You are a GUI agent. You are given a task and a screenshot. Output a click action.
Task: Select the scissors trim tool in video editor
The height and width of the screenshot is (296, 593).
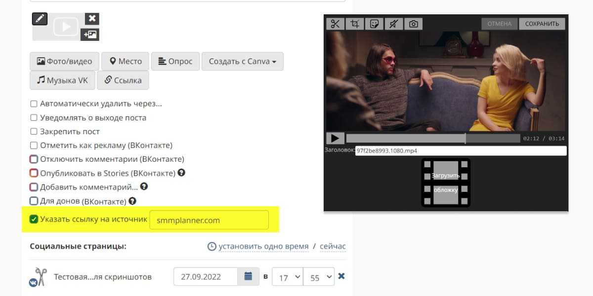click(335, 24)
